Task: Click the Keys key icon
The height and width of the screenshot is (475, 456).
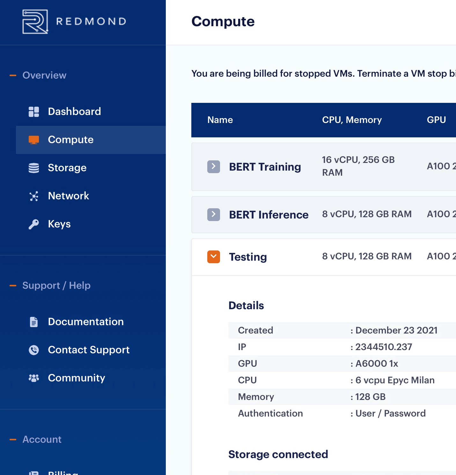Action: click(x=34, y=224)
